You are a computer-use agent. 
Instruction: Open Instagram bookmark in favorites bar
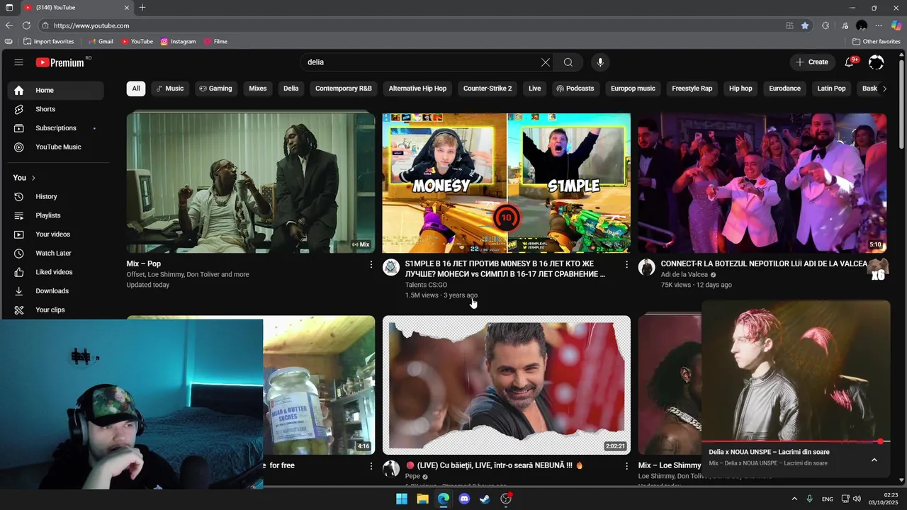[x=178, y=42]
